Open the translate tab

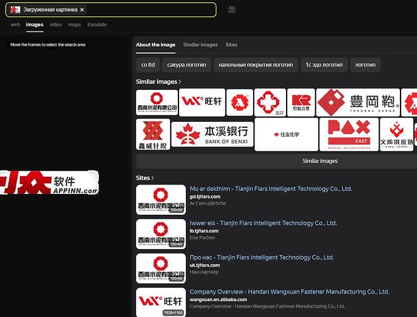pyautogui.click(x=97, y=25)
